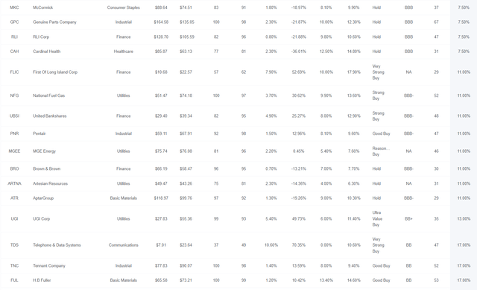477x290 pixels.
Task: Click Pentair company name
Action: (x=40, y=133)
